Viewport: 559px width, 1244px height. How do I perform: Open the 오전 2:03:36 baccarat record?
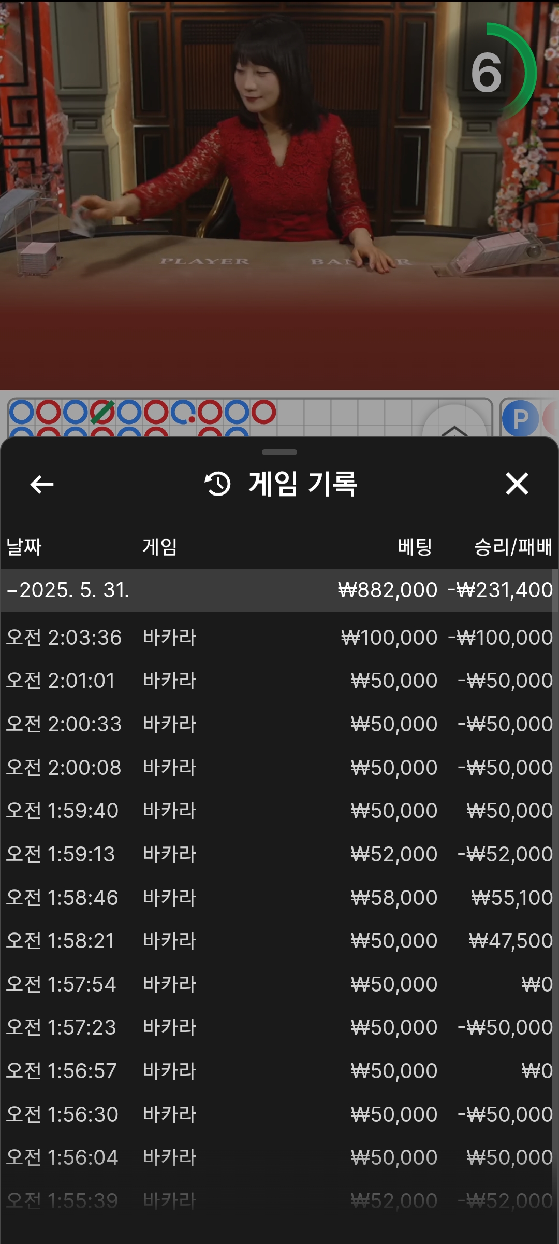(279, 638)
